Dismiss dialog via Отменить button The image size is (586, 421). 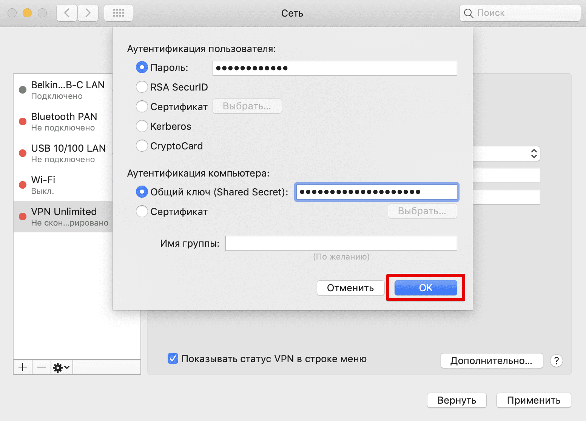[x=350, y=287]
